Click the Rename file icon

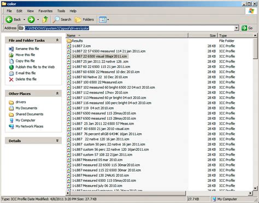click(11, 49)
